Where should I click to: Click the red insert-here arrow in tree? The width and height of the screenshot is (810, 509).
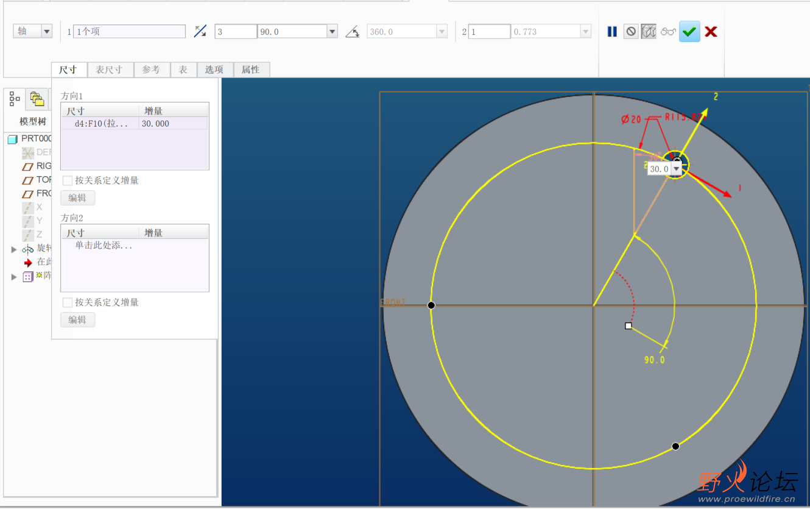tap(28, 263)
